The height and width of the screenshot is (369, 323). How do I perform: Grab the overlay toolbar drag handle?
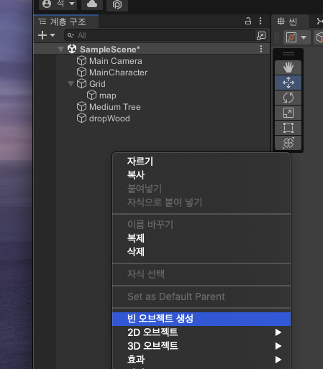[288, 54]
